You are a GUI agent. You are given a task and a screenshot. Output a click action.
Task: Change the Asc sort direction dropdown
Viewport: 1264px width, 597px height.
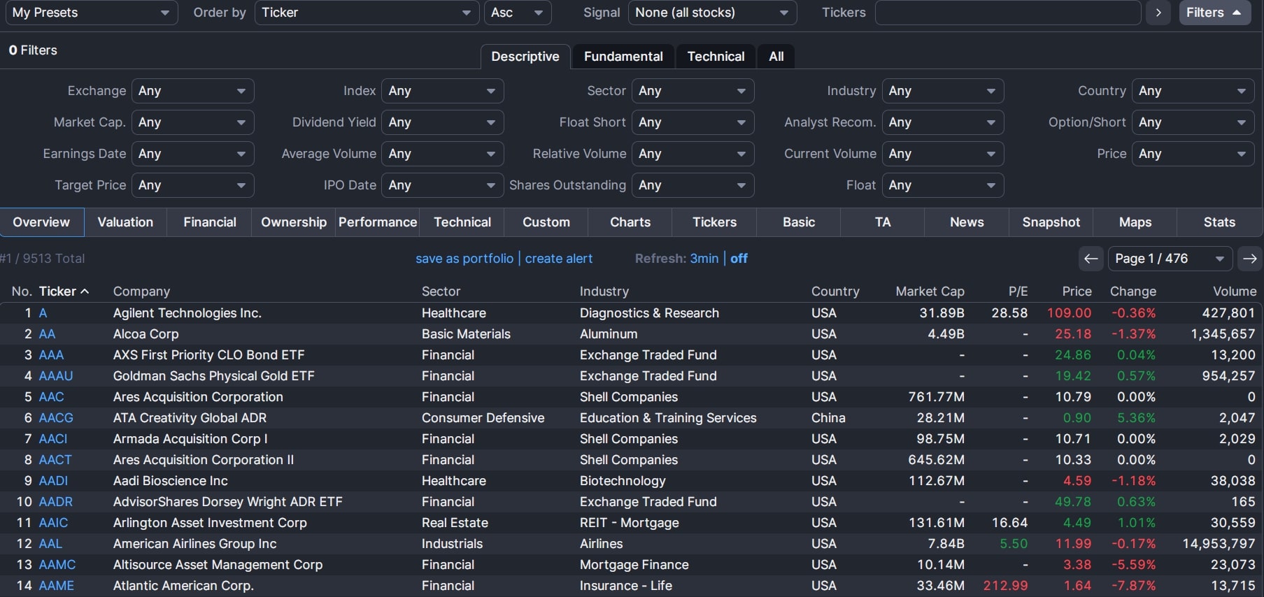pyautogui.click(x=517, y=13)
